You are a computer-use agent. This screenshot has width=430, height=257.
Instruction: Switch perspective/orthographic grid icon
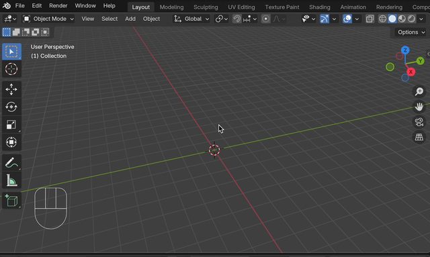click(419, 137)
